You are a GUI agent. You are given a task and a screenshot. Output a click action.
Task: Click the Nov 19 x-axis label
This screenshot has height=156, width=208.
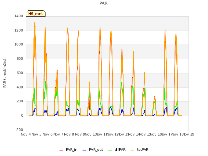coord(188,134)
